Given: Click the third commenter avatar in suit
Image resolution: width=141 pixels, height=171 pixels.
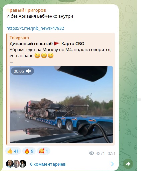Looking at the screenshot, I should [23, 164].
